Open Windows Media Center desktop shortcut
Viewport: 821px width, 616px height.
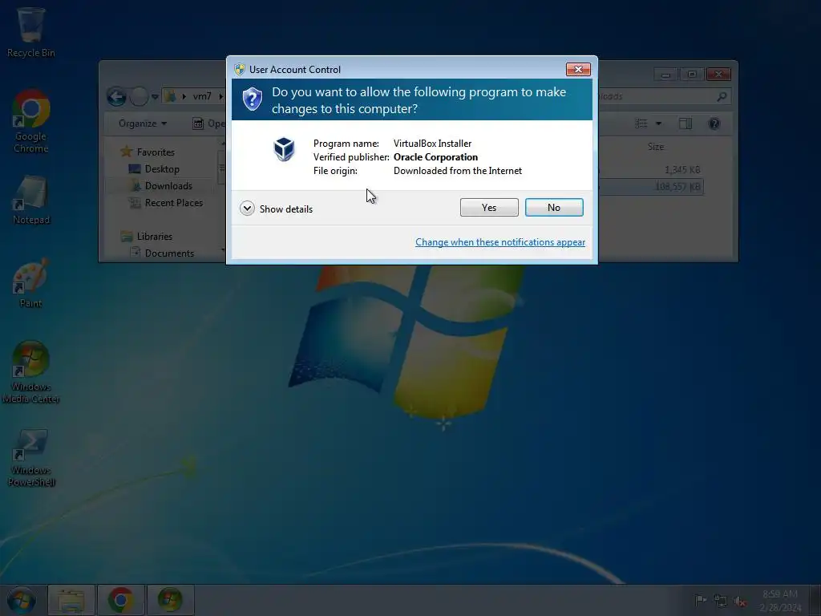tap(31, 372)
